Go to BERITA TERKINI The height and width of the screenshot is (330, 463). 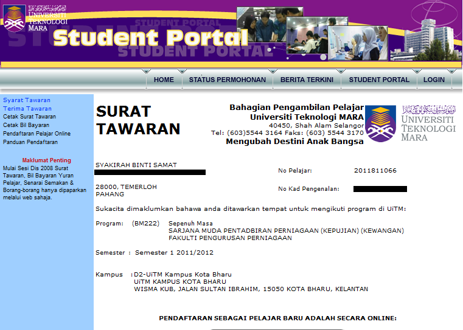307,80
